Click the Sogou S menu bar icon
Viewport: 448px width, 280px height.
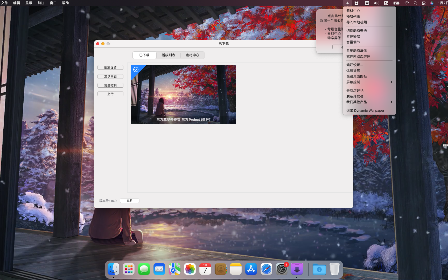coord(386,3)
